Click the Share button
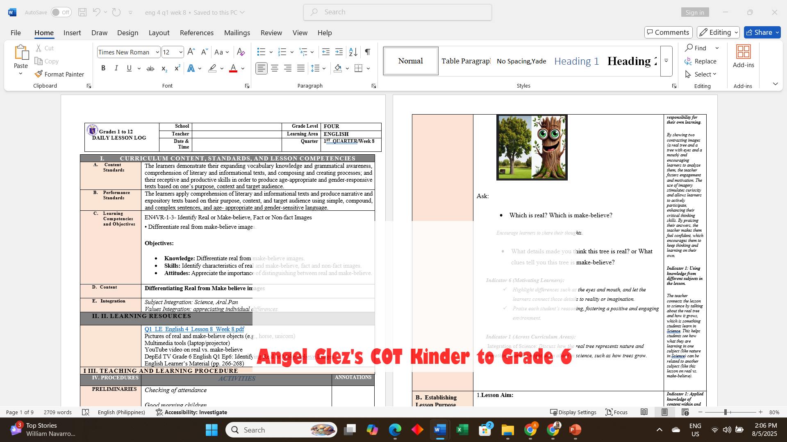Screen dimensions: 787x442 pyautogui.click(x=762, y=32)
